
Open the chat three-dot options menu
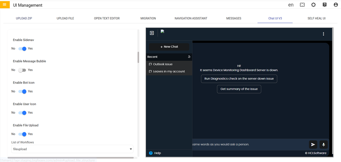[323, 34]
